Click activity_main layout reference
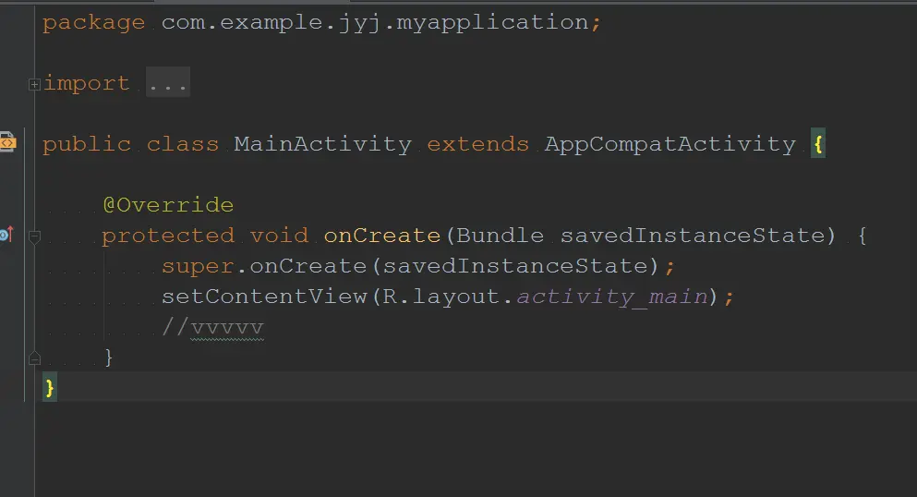The height and width of the screenshot is (497, 917). point(612,297)
